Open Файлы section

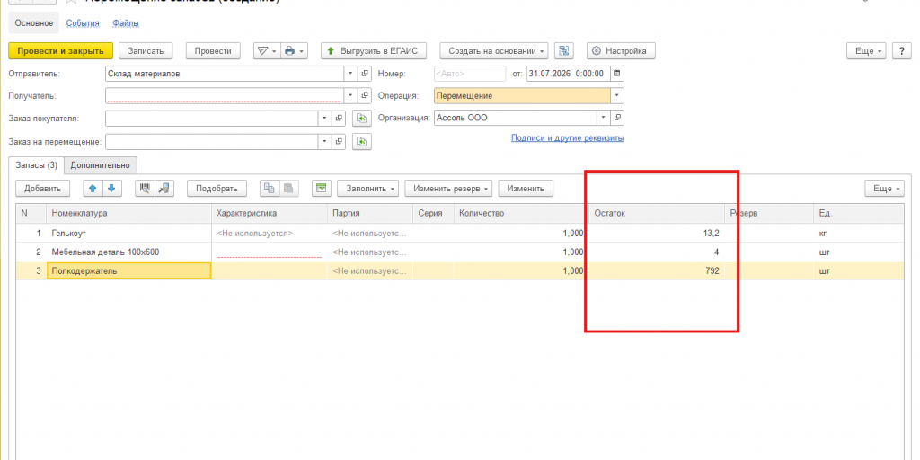click(126, 22)
